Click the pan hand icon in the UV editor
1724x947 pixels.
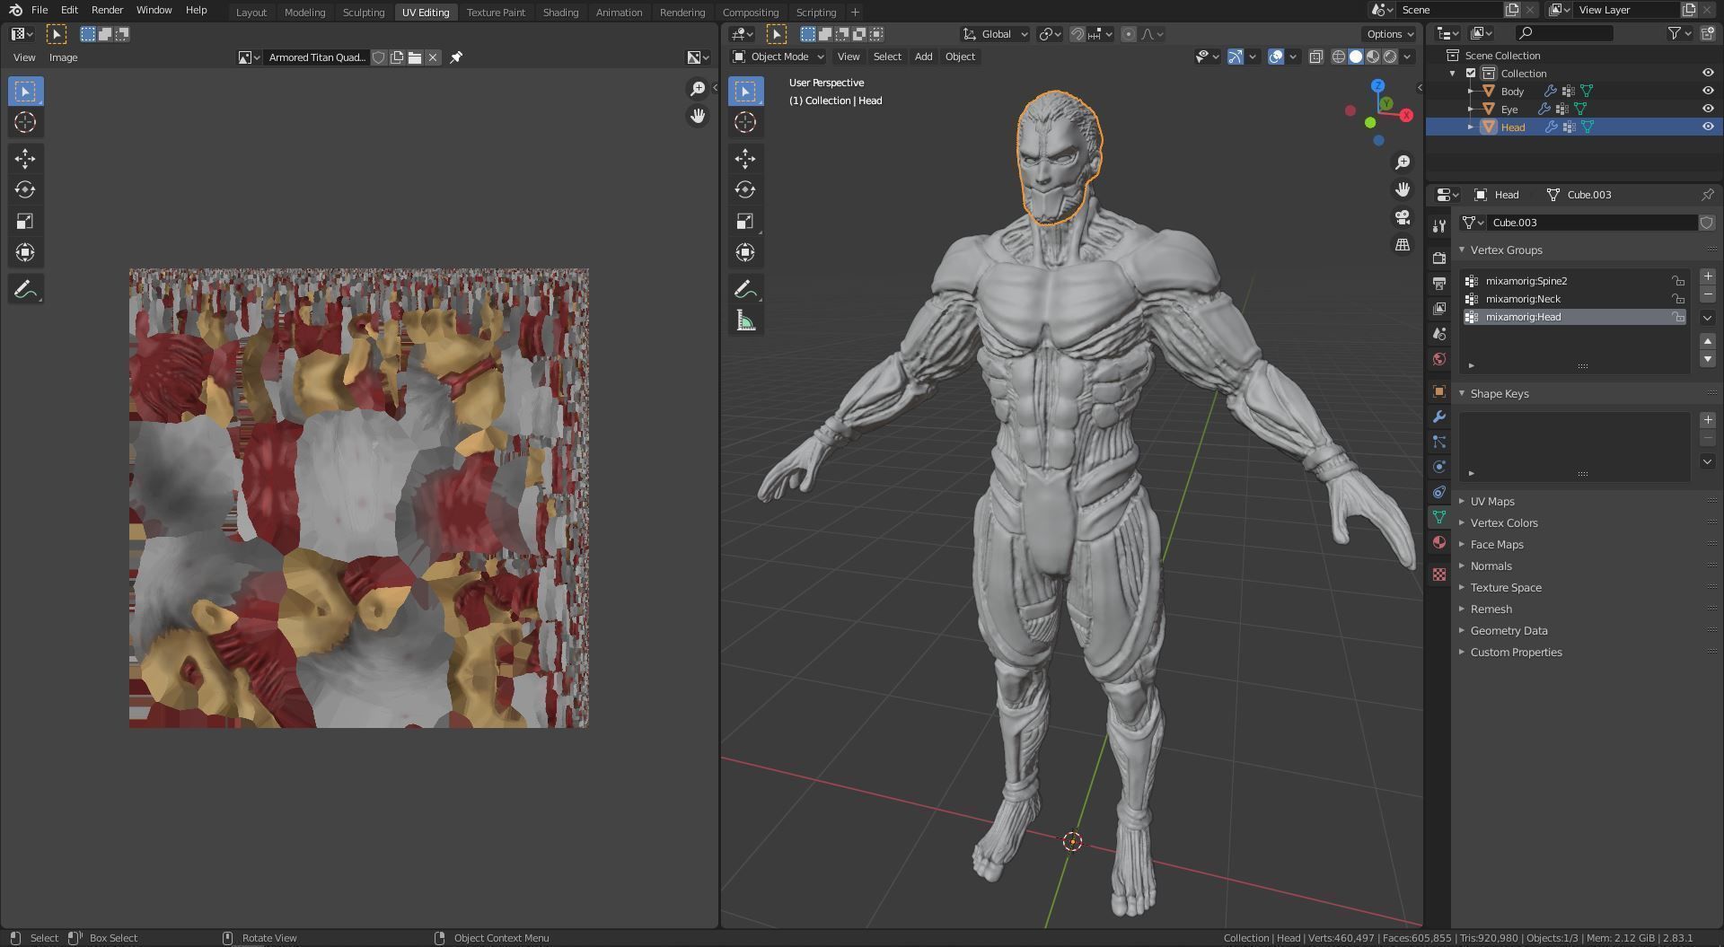(698, 116)
